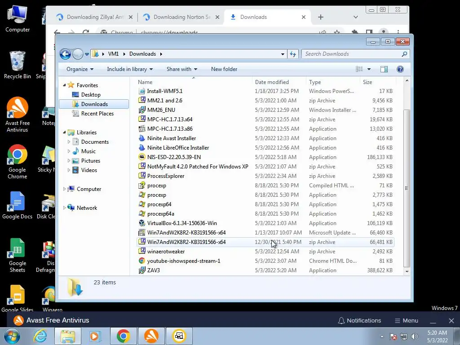Select ZAV3 application icon
This screenshot has height=345, width=460.
point(142,270)
